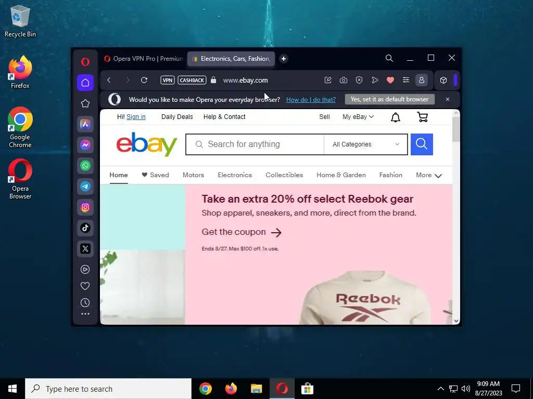Add page to bookmarks red heart
Image resolution: width=533 pixels, height=399 pixels.
[x=390, y=80]
